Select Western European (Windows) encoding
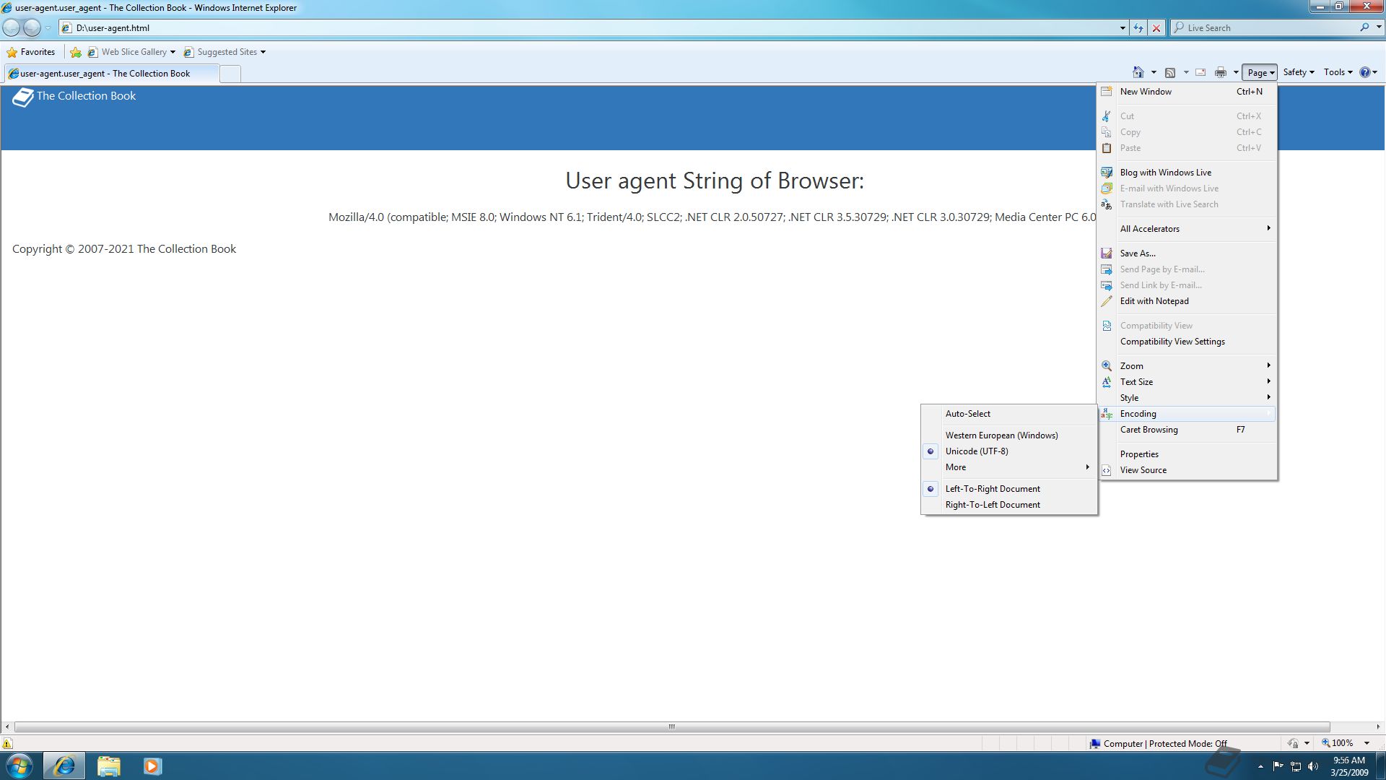1386x780 pixels. click(1009, 435)
